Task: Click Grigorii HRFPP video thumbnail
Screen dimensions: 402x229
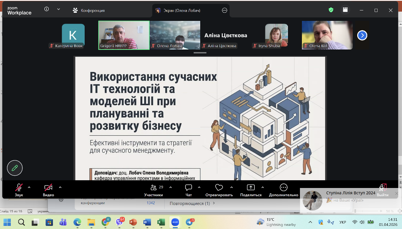Action: 124,35
